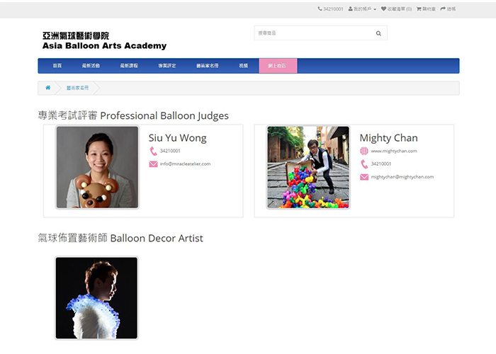Click info@miracleatelier.com email link
The image size is (496, 354).
point(185,164)
